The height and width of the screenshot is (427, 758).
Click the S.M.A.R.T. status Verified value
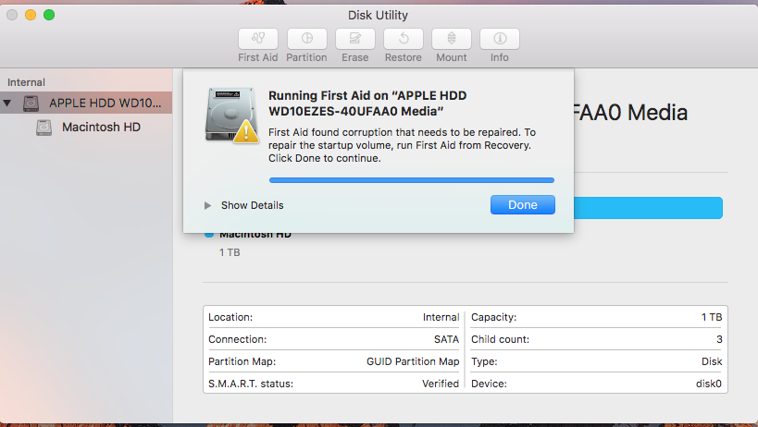pyautogui.click(x=440, y=384)
